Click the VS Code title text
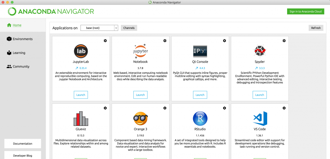 pyautogui.click(x=260, y=129)
